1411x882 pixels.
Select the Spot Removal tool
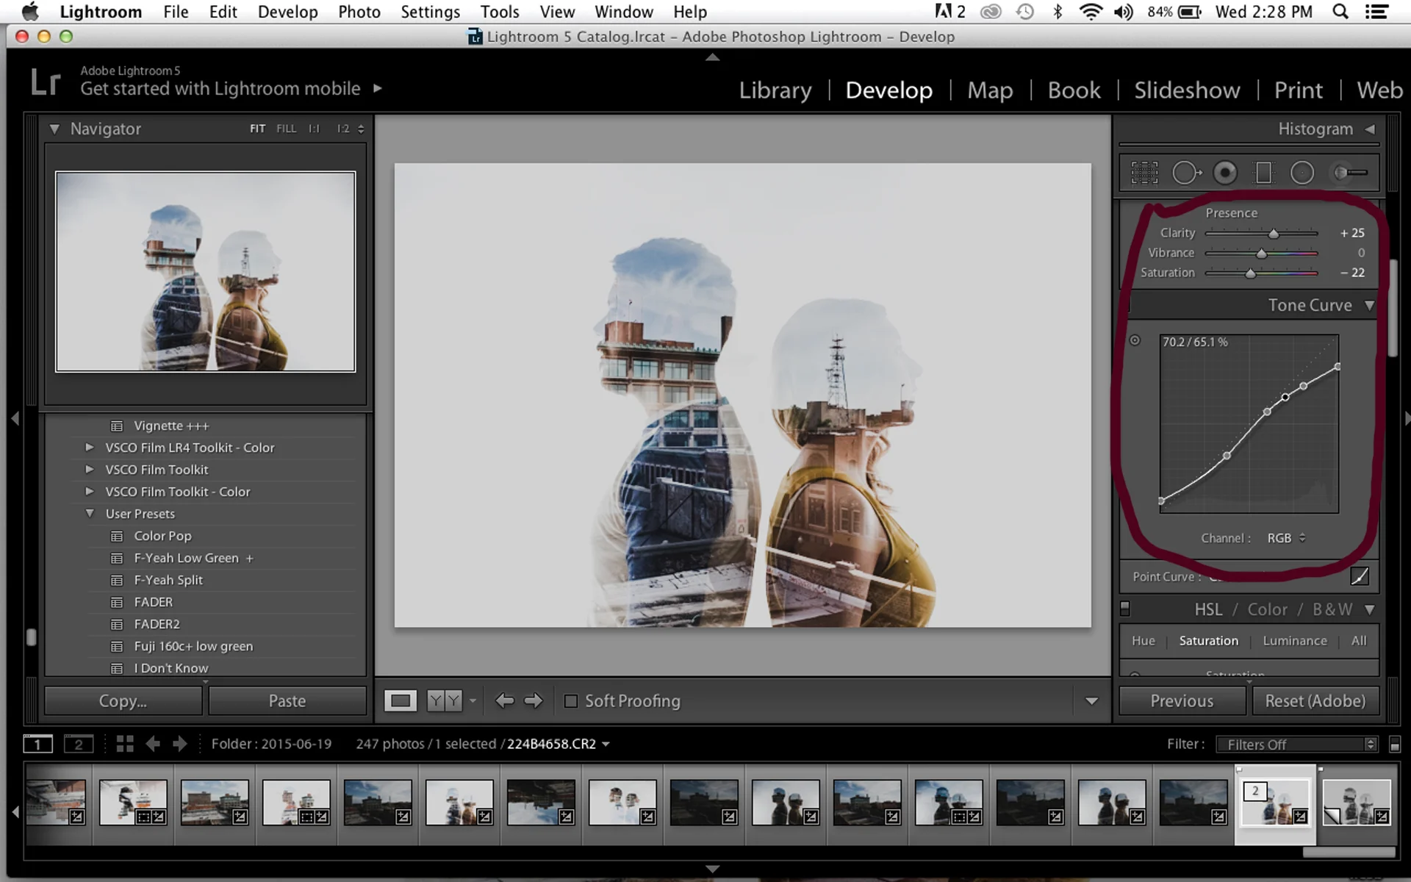point(1185,173)
